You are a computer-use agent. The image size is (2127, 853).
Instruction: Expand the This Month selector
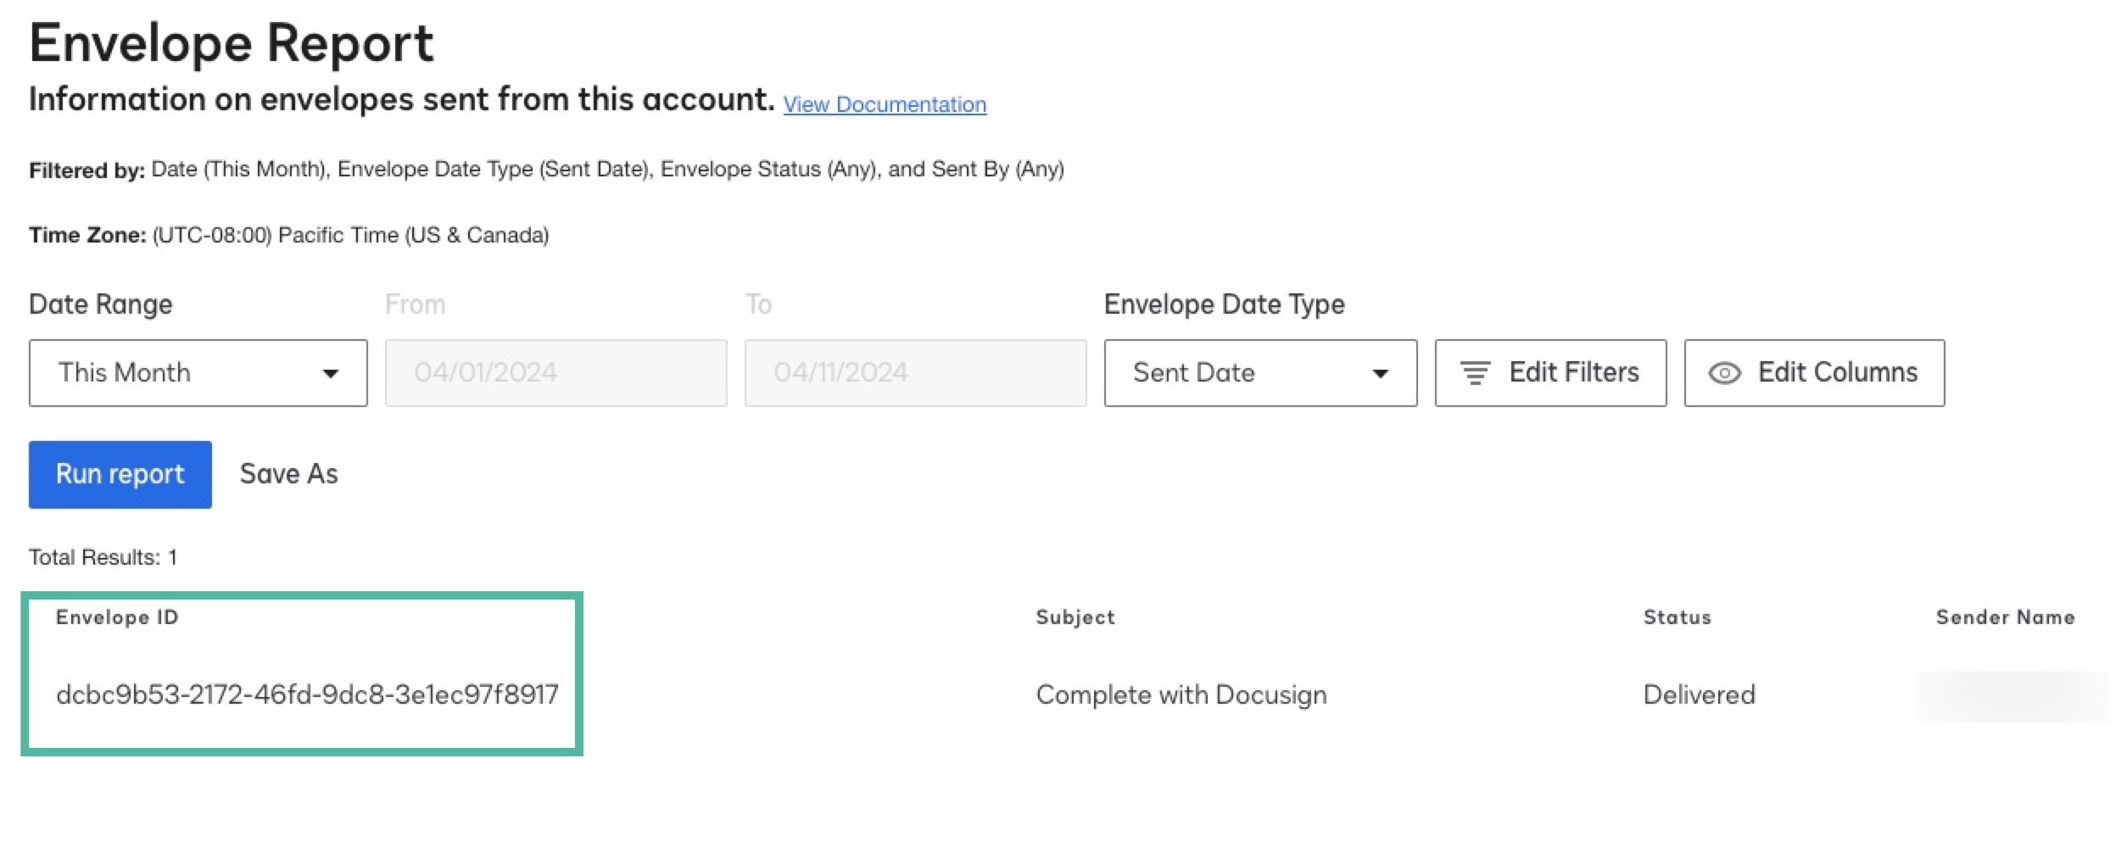pyautogui.click(x=198, y=372)
